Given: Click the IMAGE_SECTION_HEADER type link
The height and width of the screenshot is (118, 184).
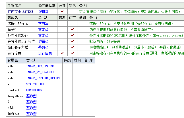Looking at the screenshot, I should coord(43,78).
